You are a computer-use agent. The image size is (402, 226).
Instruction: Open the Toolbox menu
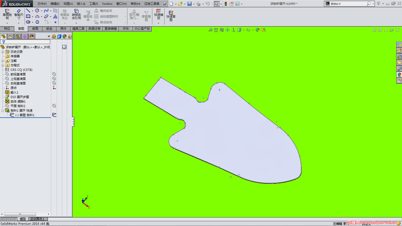coord(107,4)
